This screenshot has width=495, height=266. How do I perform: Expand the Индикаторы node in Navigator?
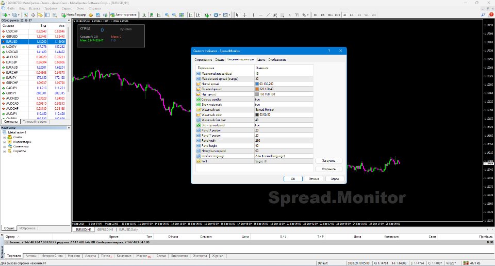point(5,142)
